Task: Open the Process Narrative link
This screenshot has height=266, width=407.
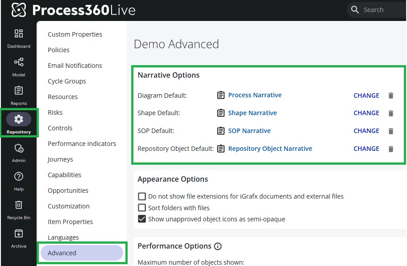Action: pos(254,95)
